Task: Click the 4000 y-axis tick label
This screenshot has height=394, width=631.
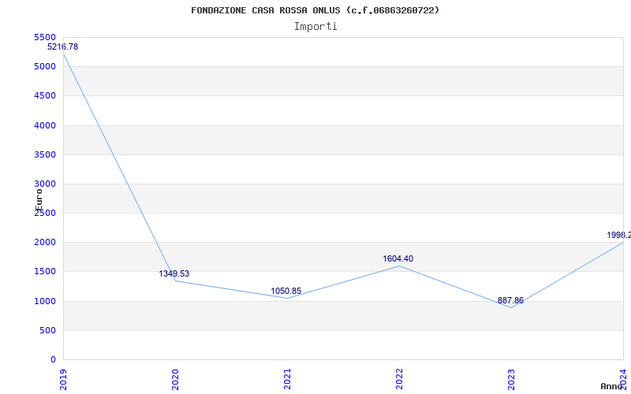Action: 45,125
